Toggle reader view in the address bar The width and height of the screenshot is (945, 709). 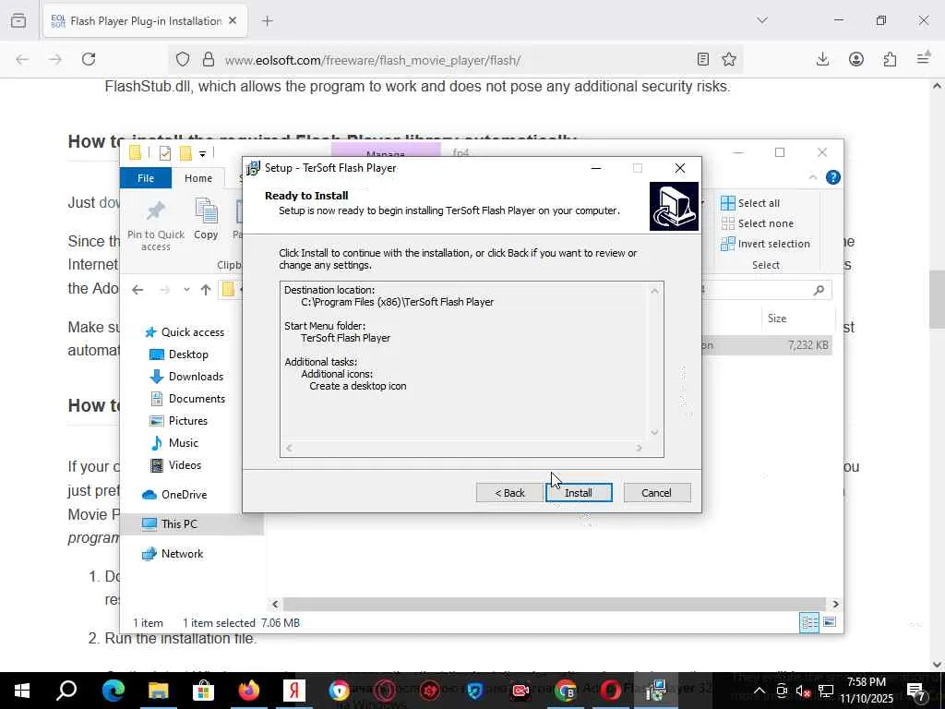(x=702, y=59)
